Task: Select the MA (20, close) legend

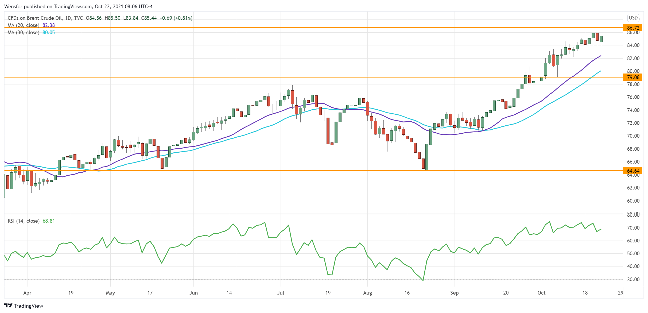Action: [x=24, y=25]
